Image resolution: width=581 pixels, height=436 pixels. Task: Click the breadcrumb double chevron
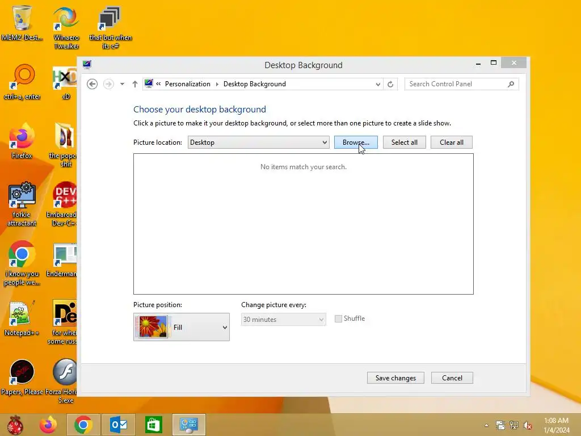tap(158, 84)
